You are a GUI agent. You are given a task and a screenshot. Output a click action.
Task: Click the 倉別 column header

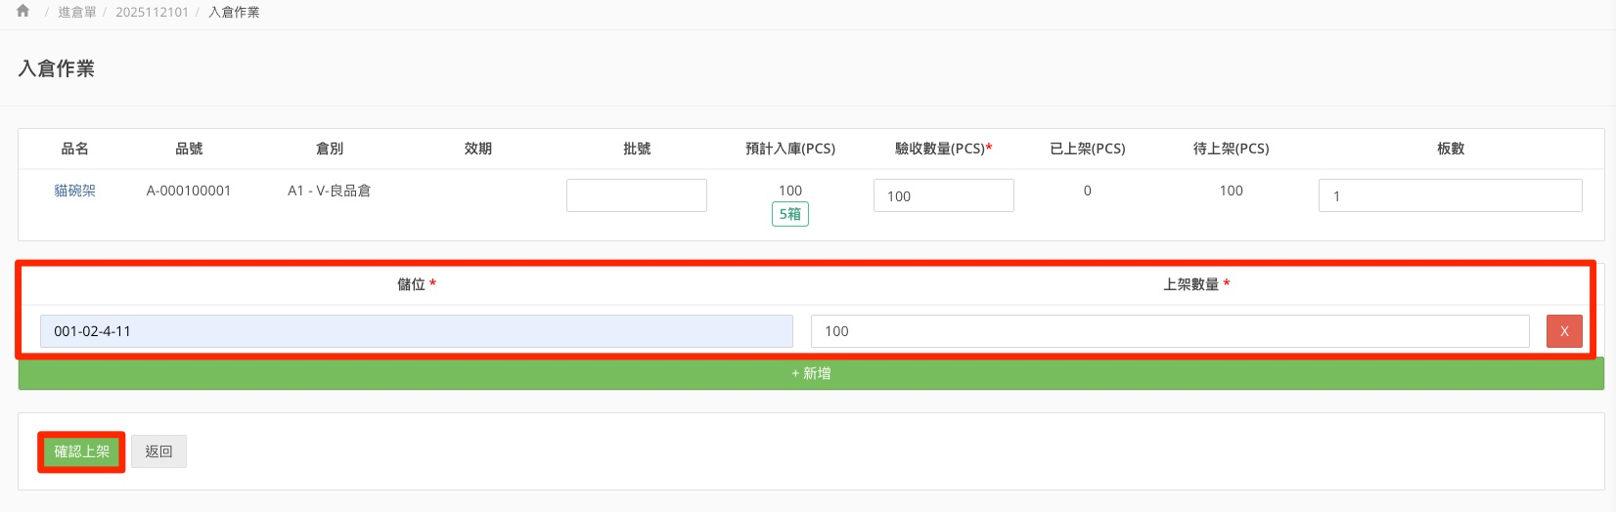330,149
